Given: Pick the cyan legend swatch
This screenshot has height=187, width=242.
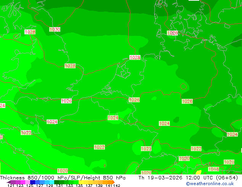Looking at the screenshot, I should (x=52, y=182).
